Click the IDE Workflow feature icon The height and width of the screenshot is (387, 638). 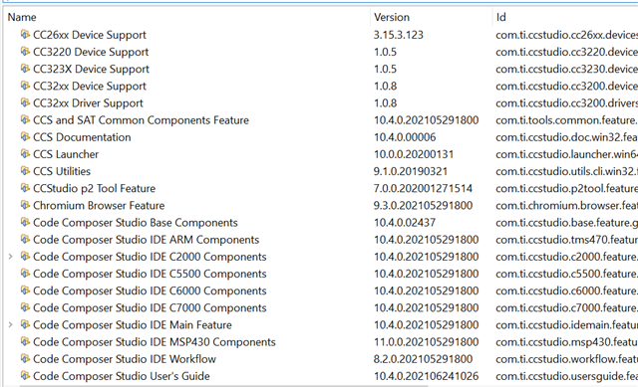25,358
